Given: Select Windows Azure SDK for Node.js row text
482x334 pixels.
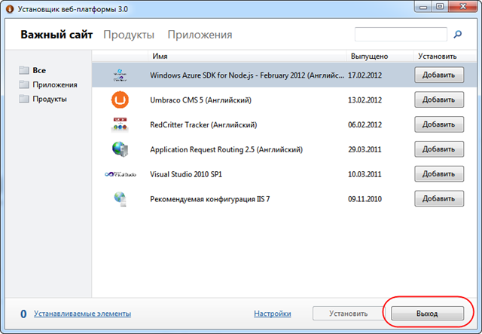Looking at the screenshot, I should tap(247, 75).
